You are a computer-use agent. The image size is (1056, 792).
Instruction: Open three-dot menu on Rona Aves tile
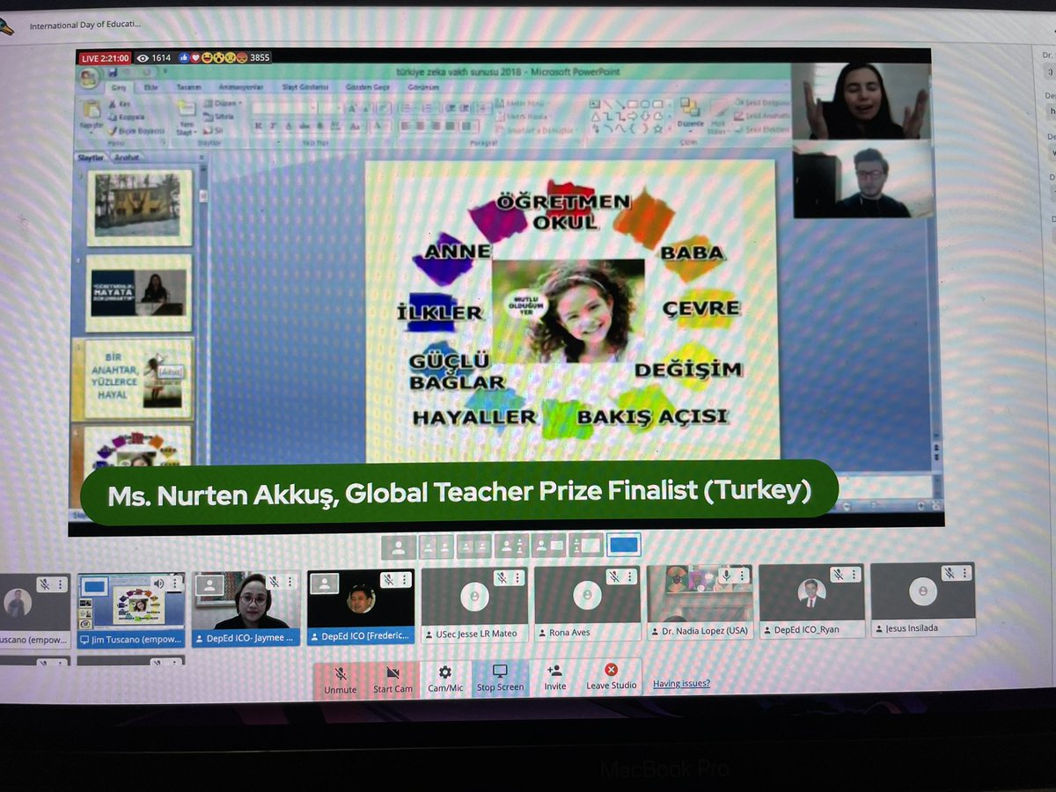coord(629,577)
